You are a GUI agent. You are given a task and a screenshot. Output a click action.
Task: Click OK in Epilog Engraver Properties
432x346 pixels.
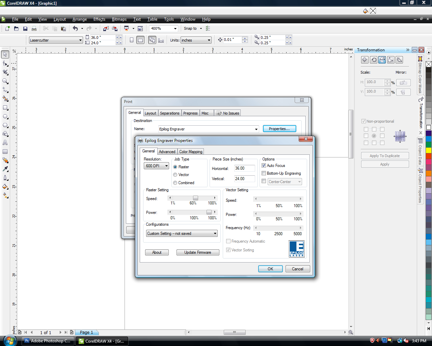(x=270, y=269)
